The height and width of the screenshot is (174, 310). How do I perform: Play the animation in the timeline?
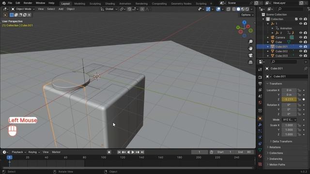click(x=133, y=152)
